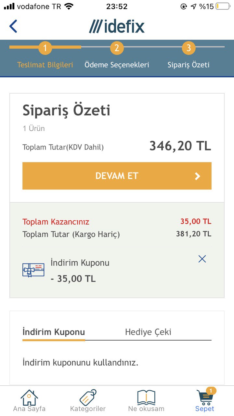Tap the Teslimat Bilgileri step label
The height and width of the screenshot is (416, 234).
[x=45, y=65]
